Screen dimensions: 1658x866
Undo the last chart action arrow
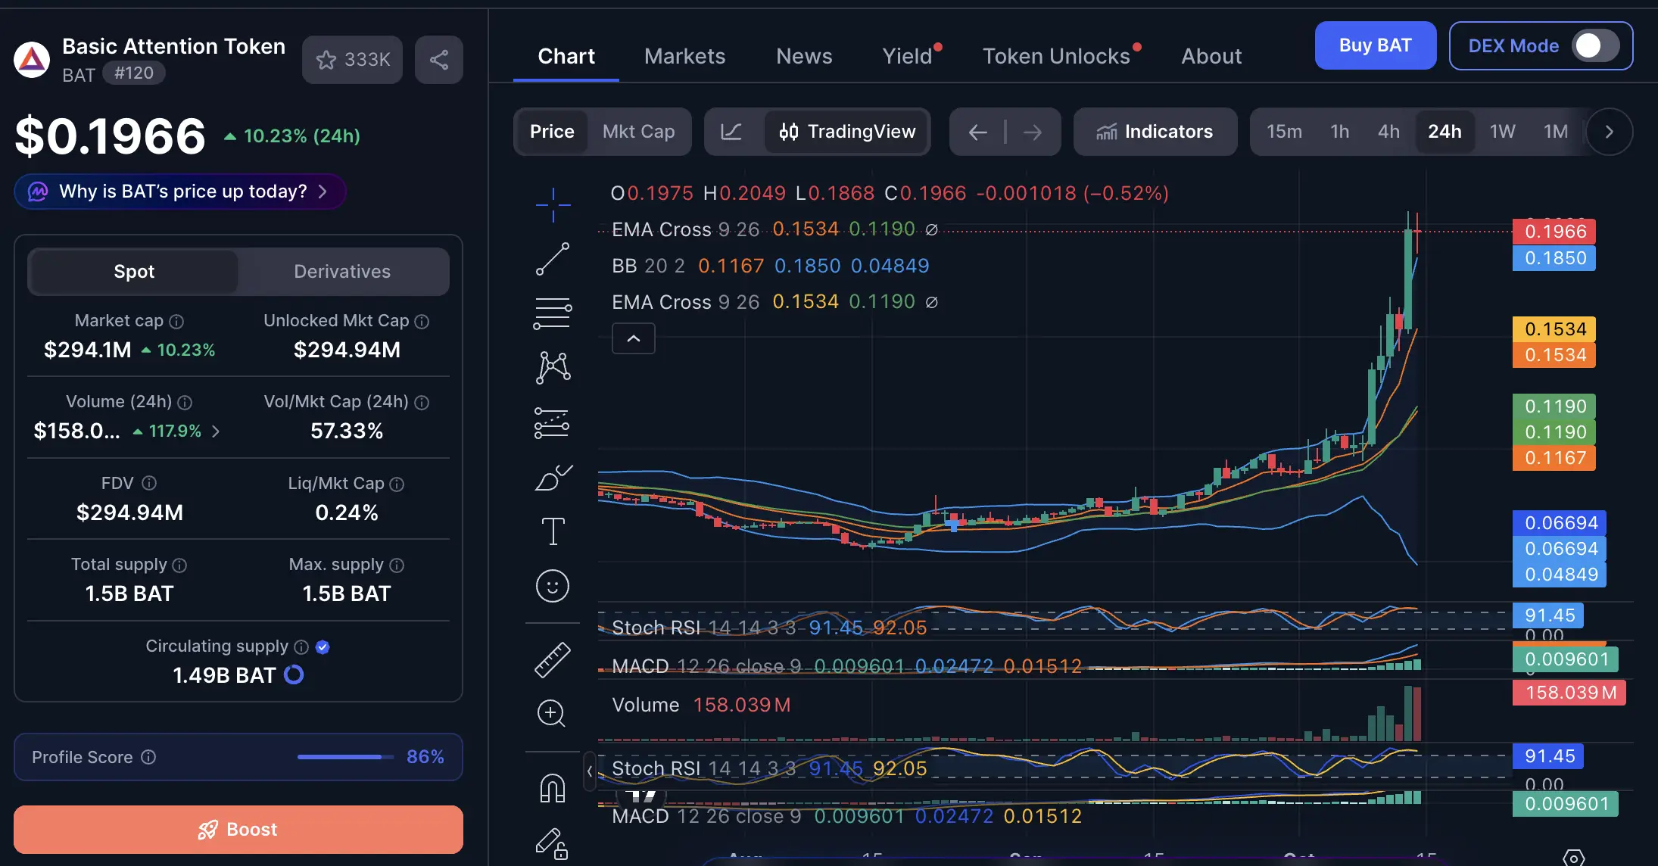[x=977, y=132]
